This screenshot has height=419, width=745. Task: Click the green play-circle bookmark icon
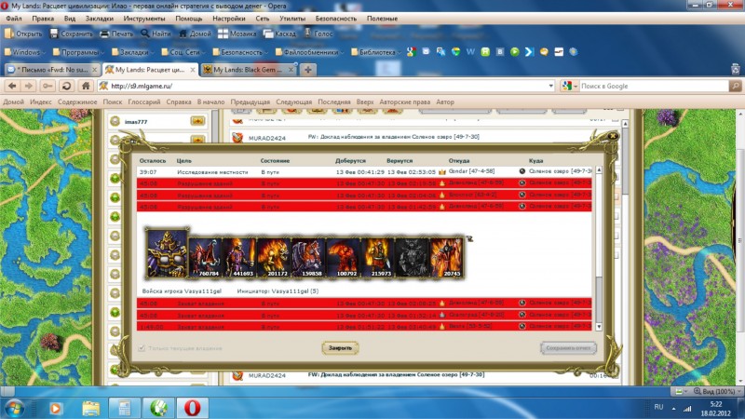click(515, 52)
